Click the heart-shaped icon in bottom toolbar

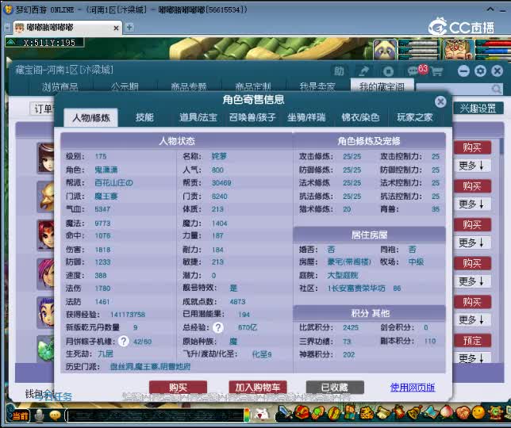tap(462, 413)
